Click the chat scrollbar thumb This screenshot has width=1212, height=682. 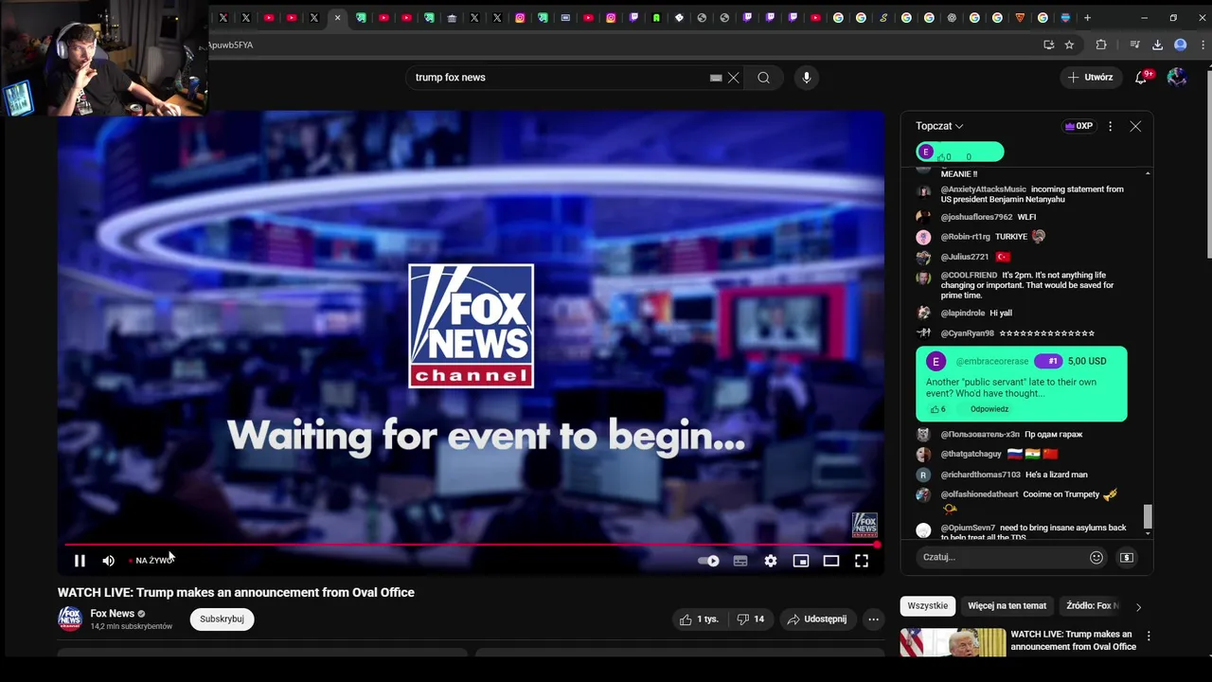[1148, 515]
